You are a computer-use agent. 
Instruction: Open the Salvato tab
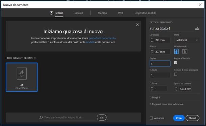(79, 13)
